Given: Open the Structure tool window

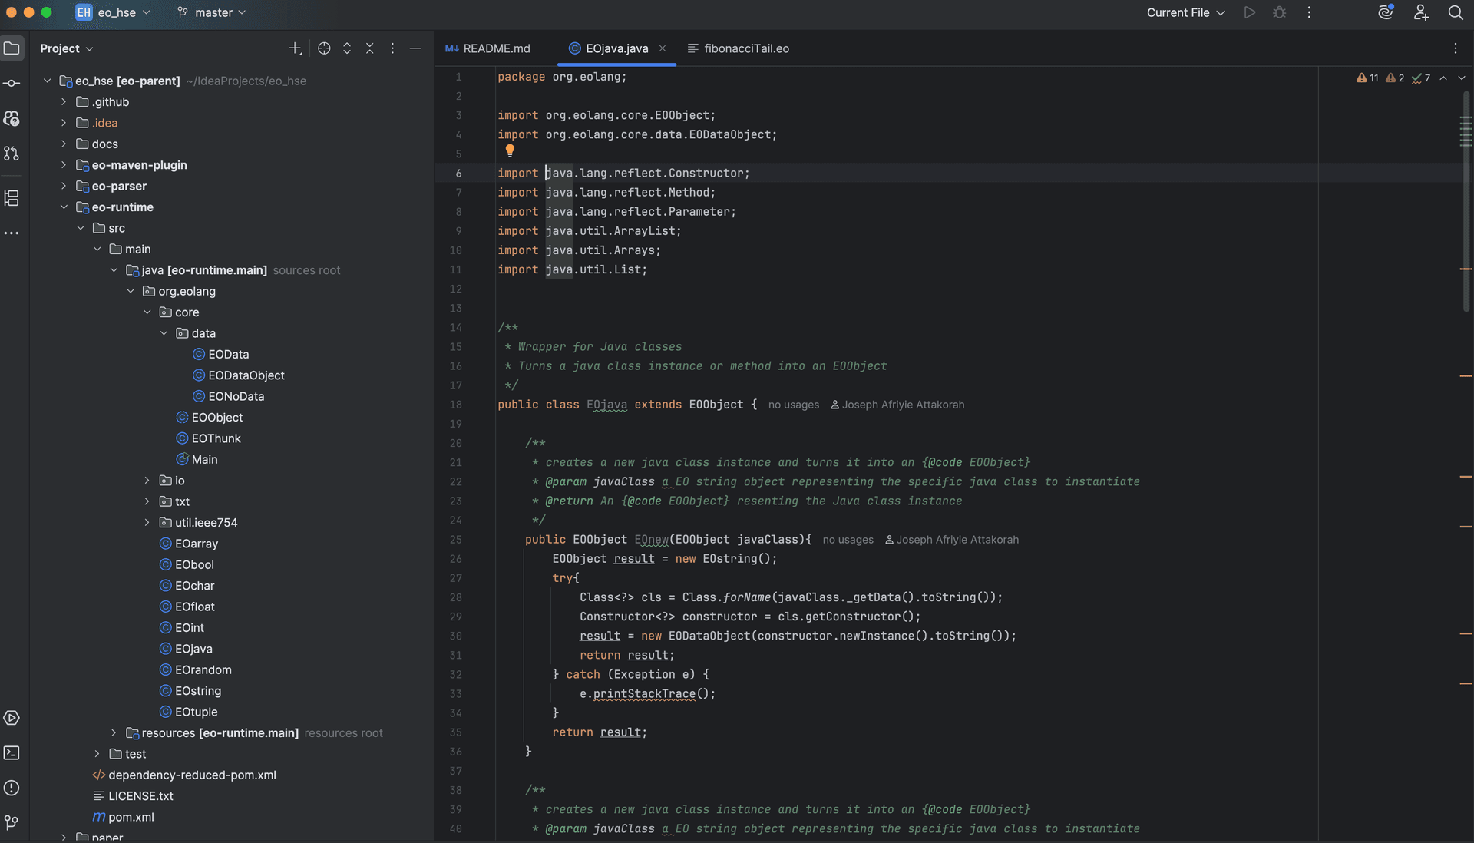Looking at the screenshot, I should point(12,198).
